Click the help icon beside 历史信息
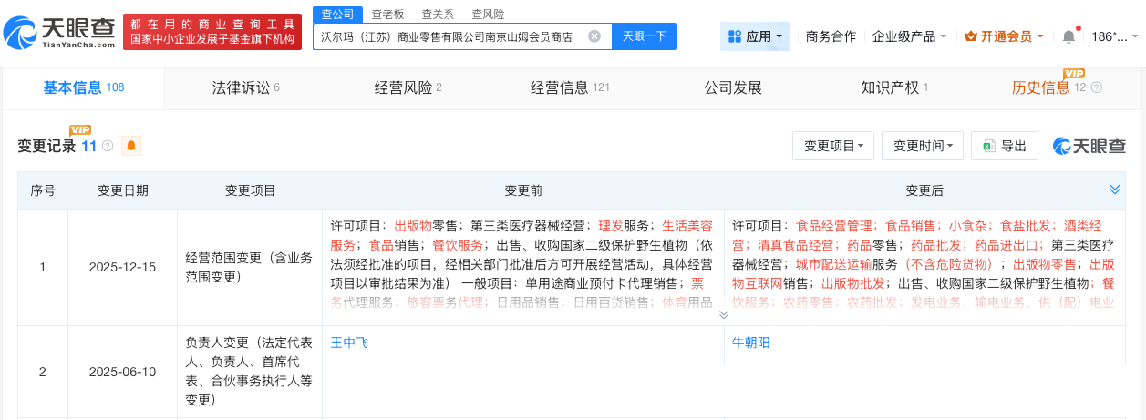1146x420 pixels. 1096,88
